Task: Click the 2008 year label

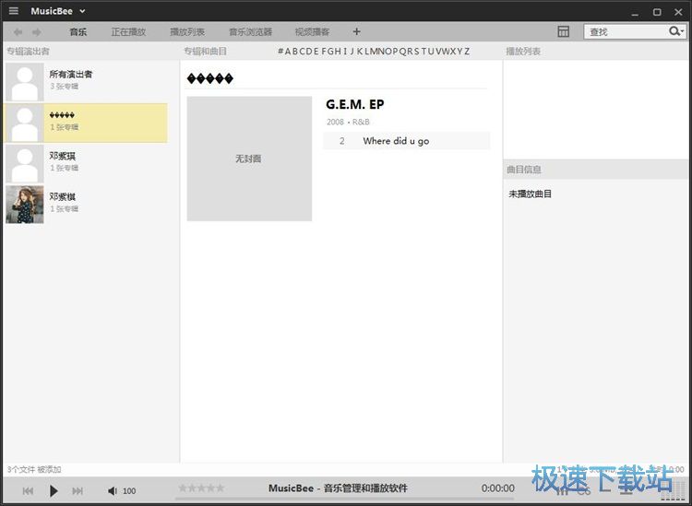Action: [335, 122]
